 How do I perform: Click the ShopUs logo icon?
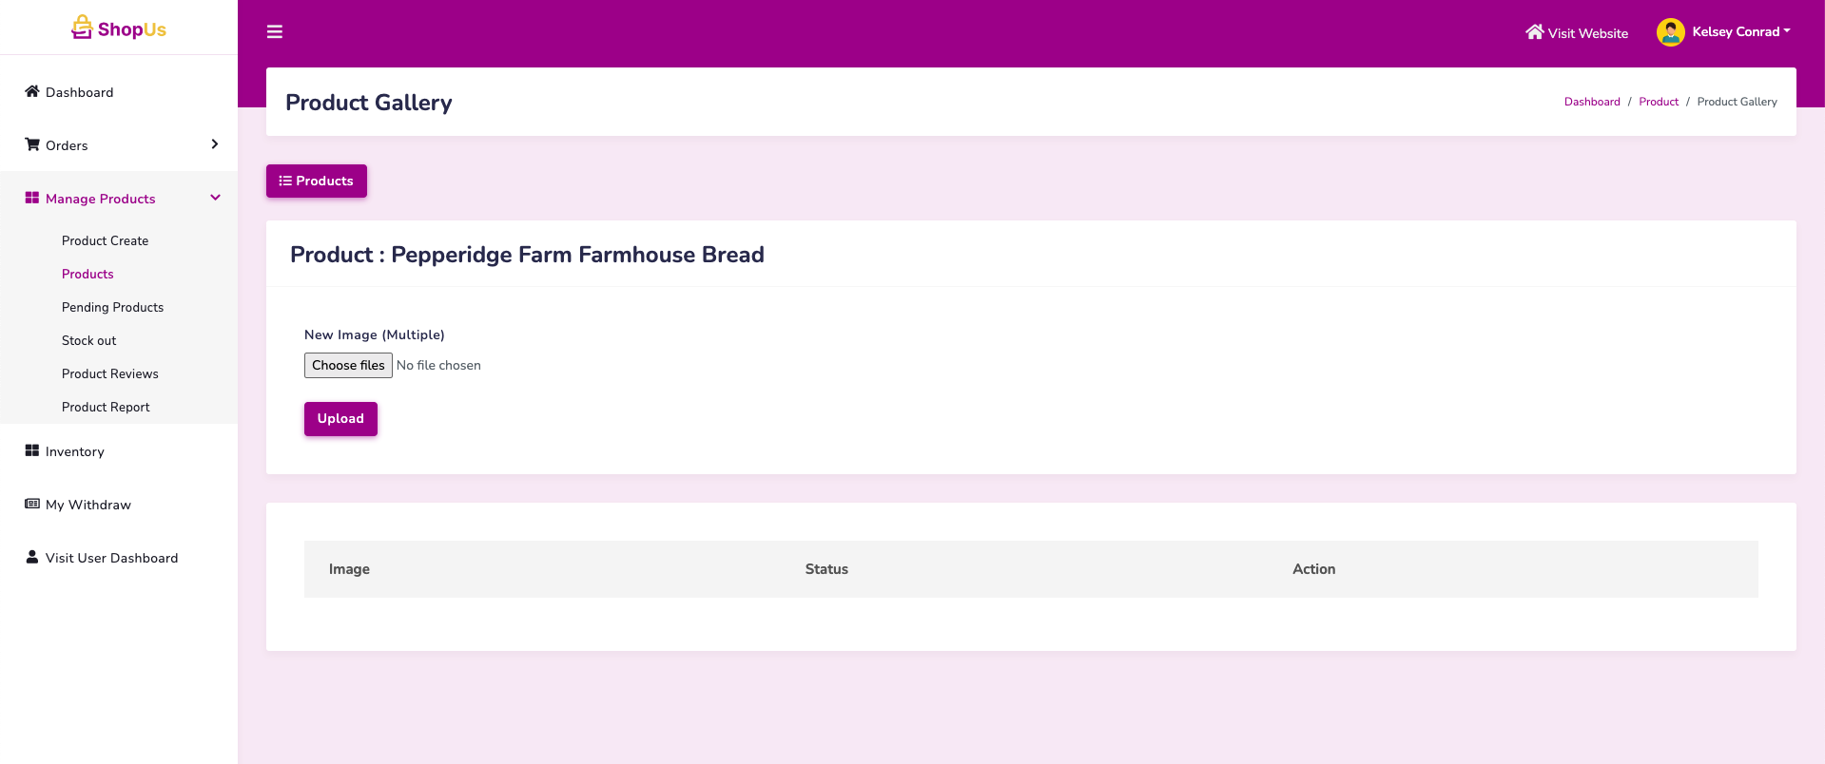coord(82,28)
